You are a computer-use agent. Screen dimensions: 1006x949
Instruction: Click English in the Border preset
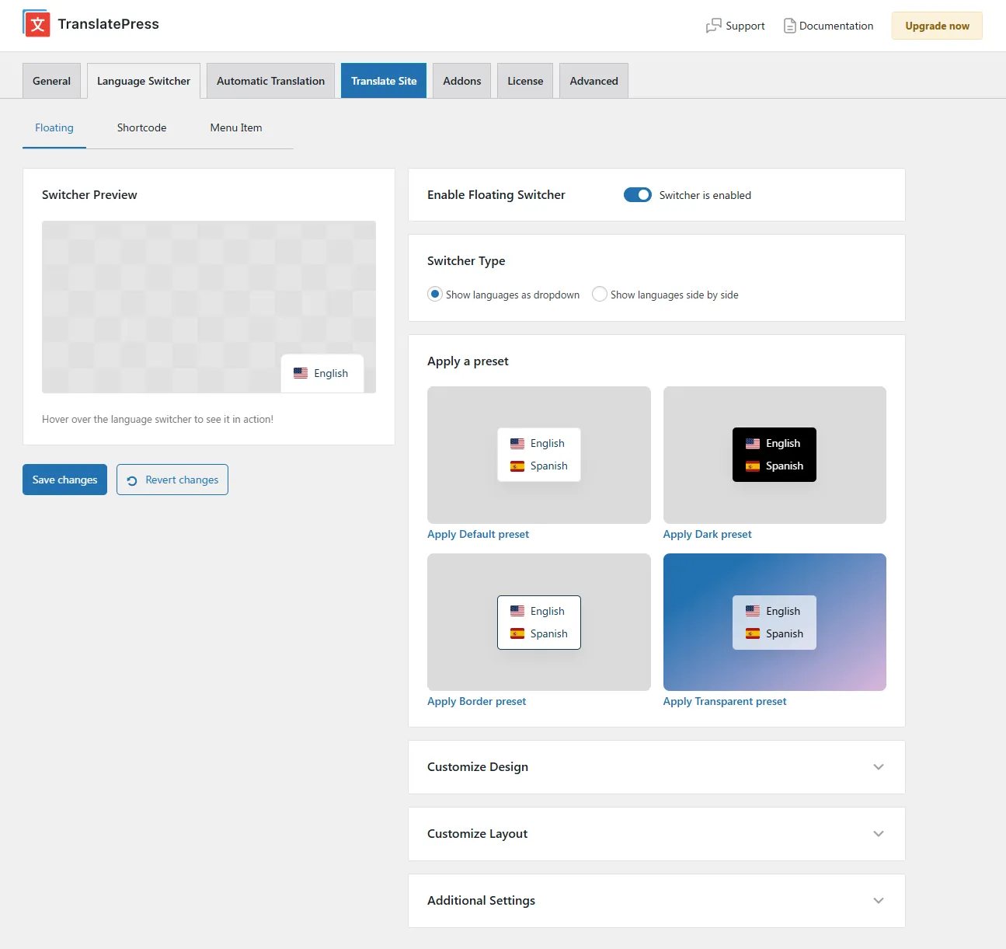pyautogui.click(x=548, y=611)
